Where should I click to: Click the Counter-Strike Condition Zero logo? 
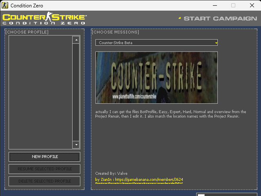[44, 18]
